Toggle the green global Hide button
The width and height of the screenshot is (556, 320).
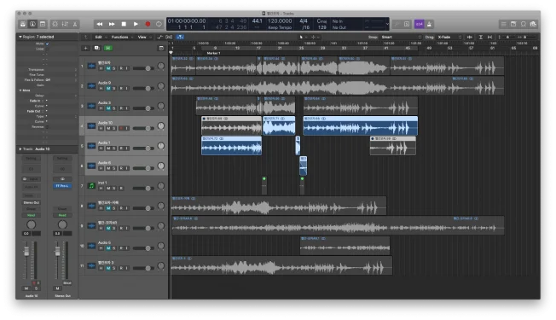coord(107,49)
